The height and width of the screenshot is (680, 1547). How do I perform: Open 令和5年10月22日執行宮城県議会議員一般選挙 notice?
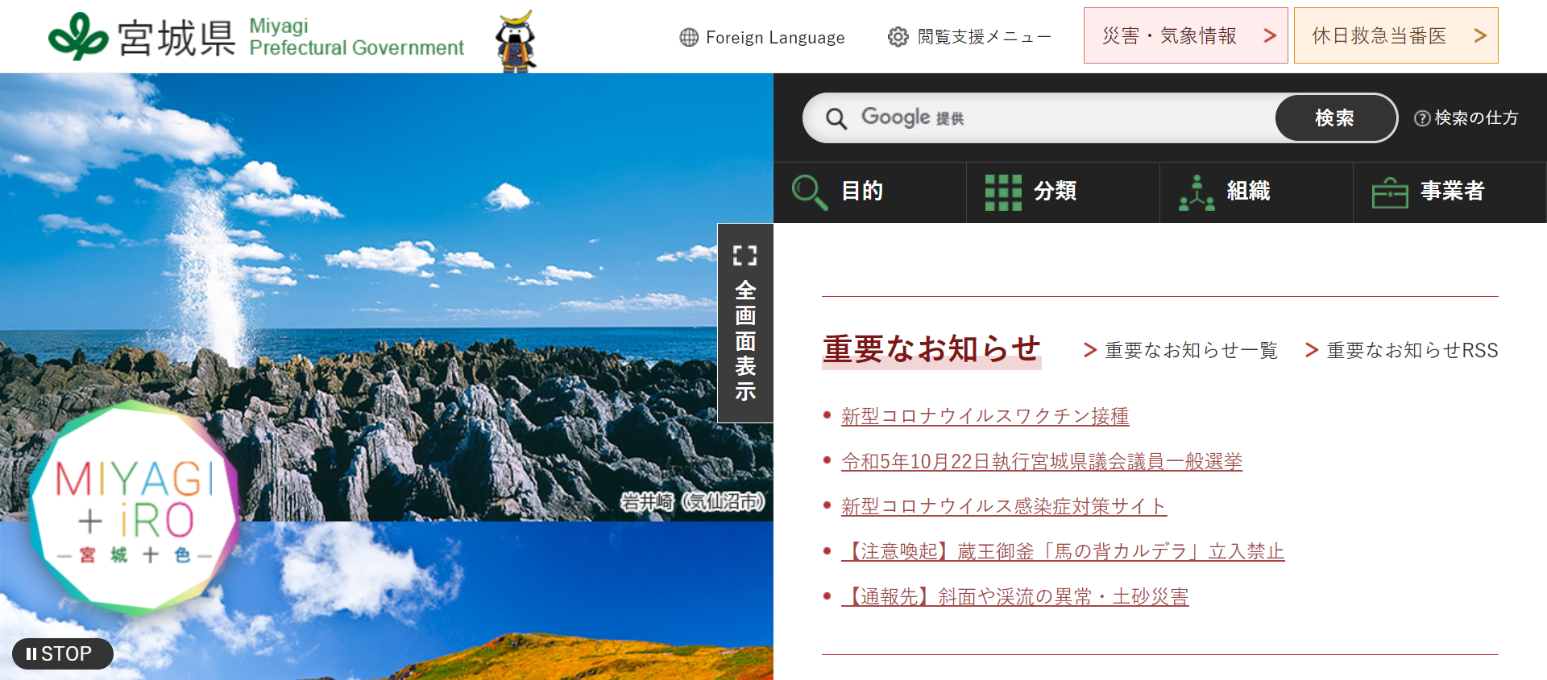point(1042,461)
